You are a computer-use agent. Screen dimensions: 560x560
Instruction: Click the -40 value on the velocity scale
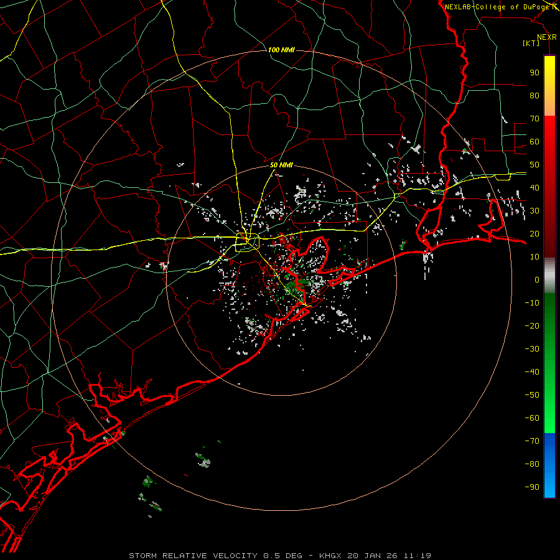[532, 372]
